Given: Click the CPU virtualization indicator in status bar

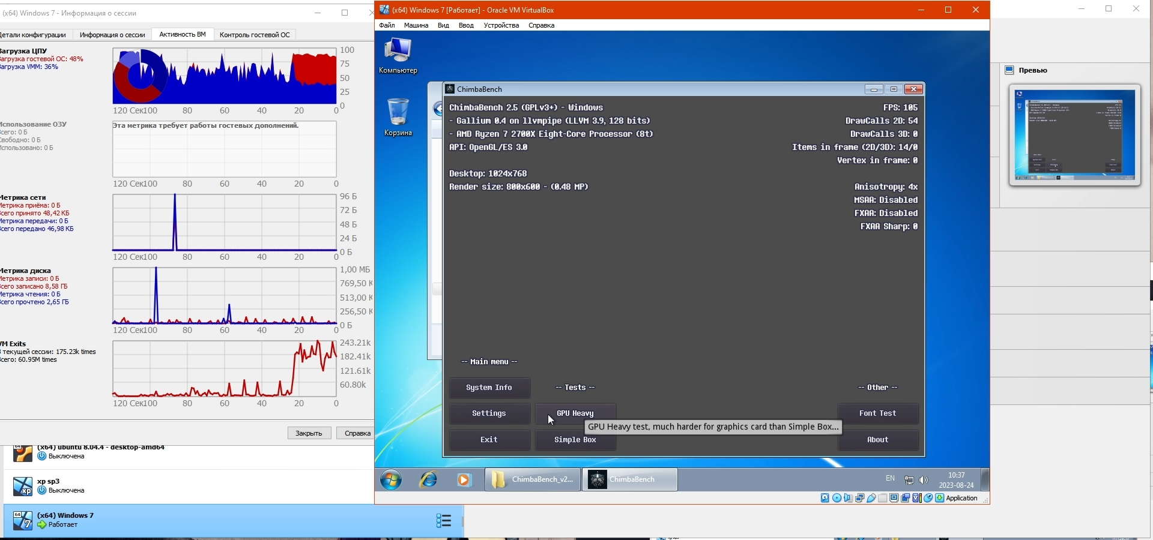Looking at the screenshot, I should (916, 498).
